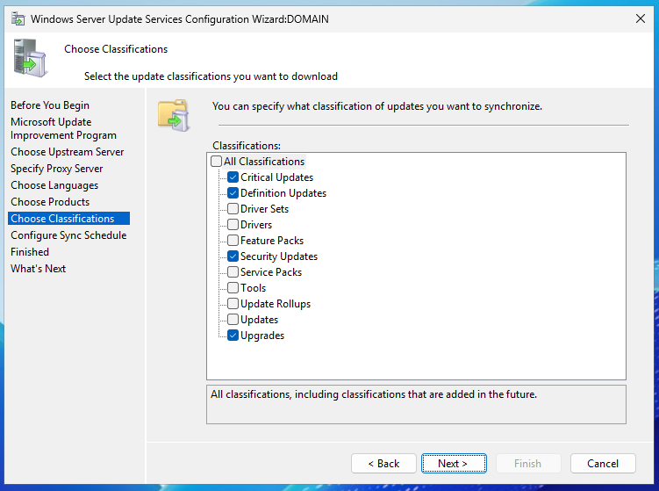Check the All Classifications checkbox

(x=217, y=162)
